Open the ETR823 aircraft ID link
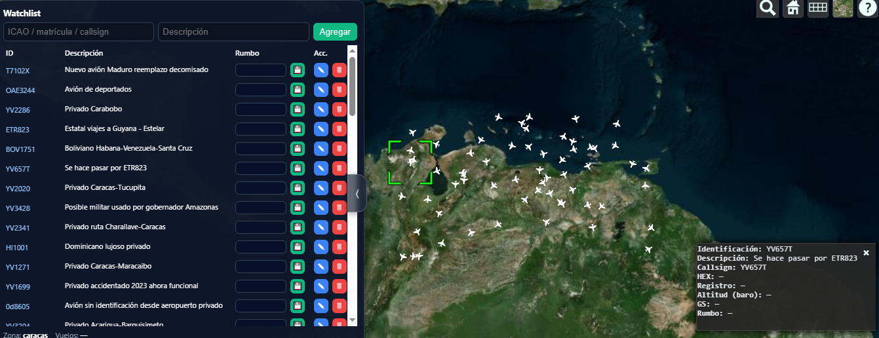Screen dimensions: 879x338 (18, 129)
